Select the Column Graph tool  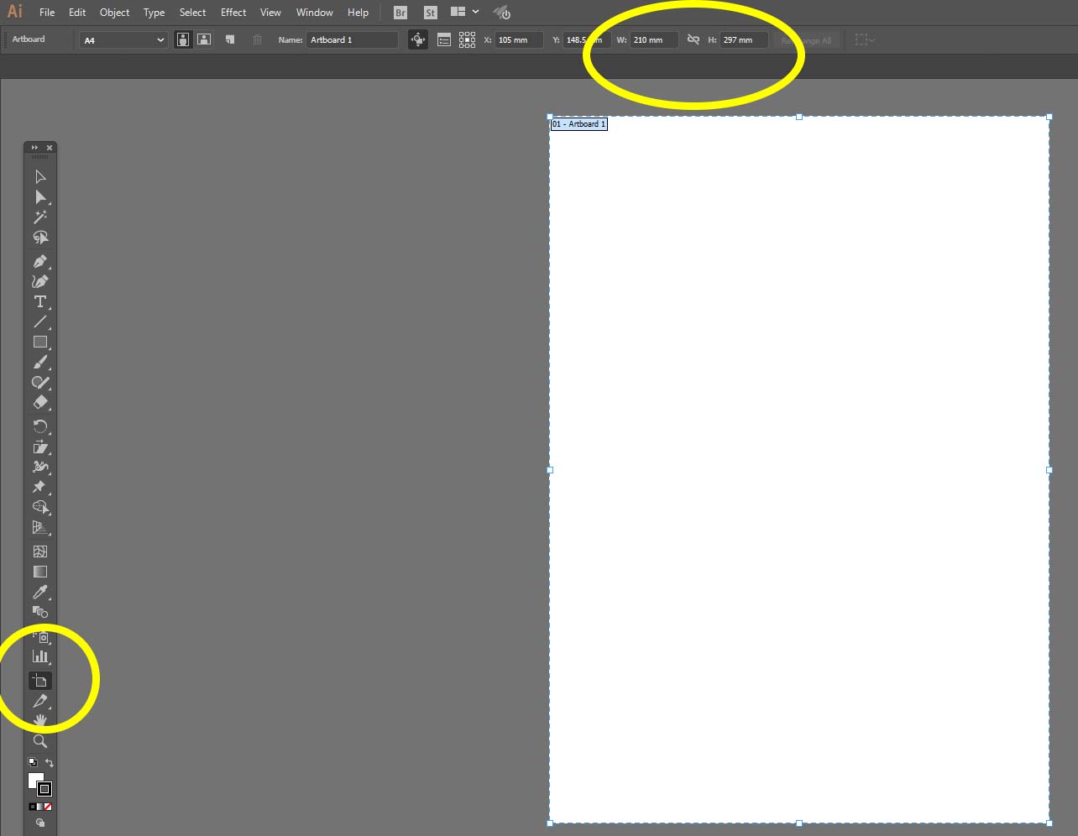pos(39,657)
